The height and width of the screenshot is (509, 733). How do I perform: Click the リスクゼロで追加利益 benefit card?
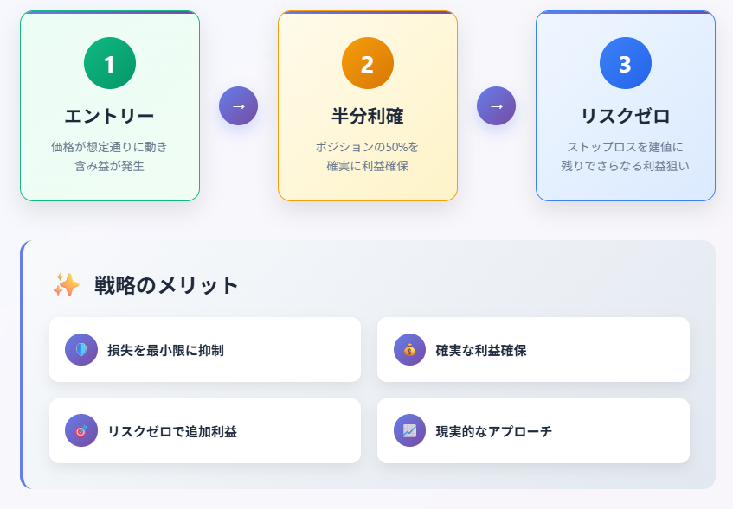205,430
